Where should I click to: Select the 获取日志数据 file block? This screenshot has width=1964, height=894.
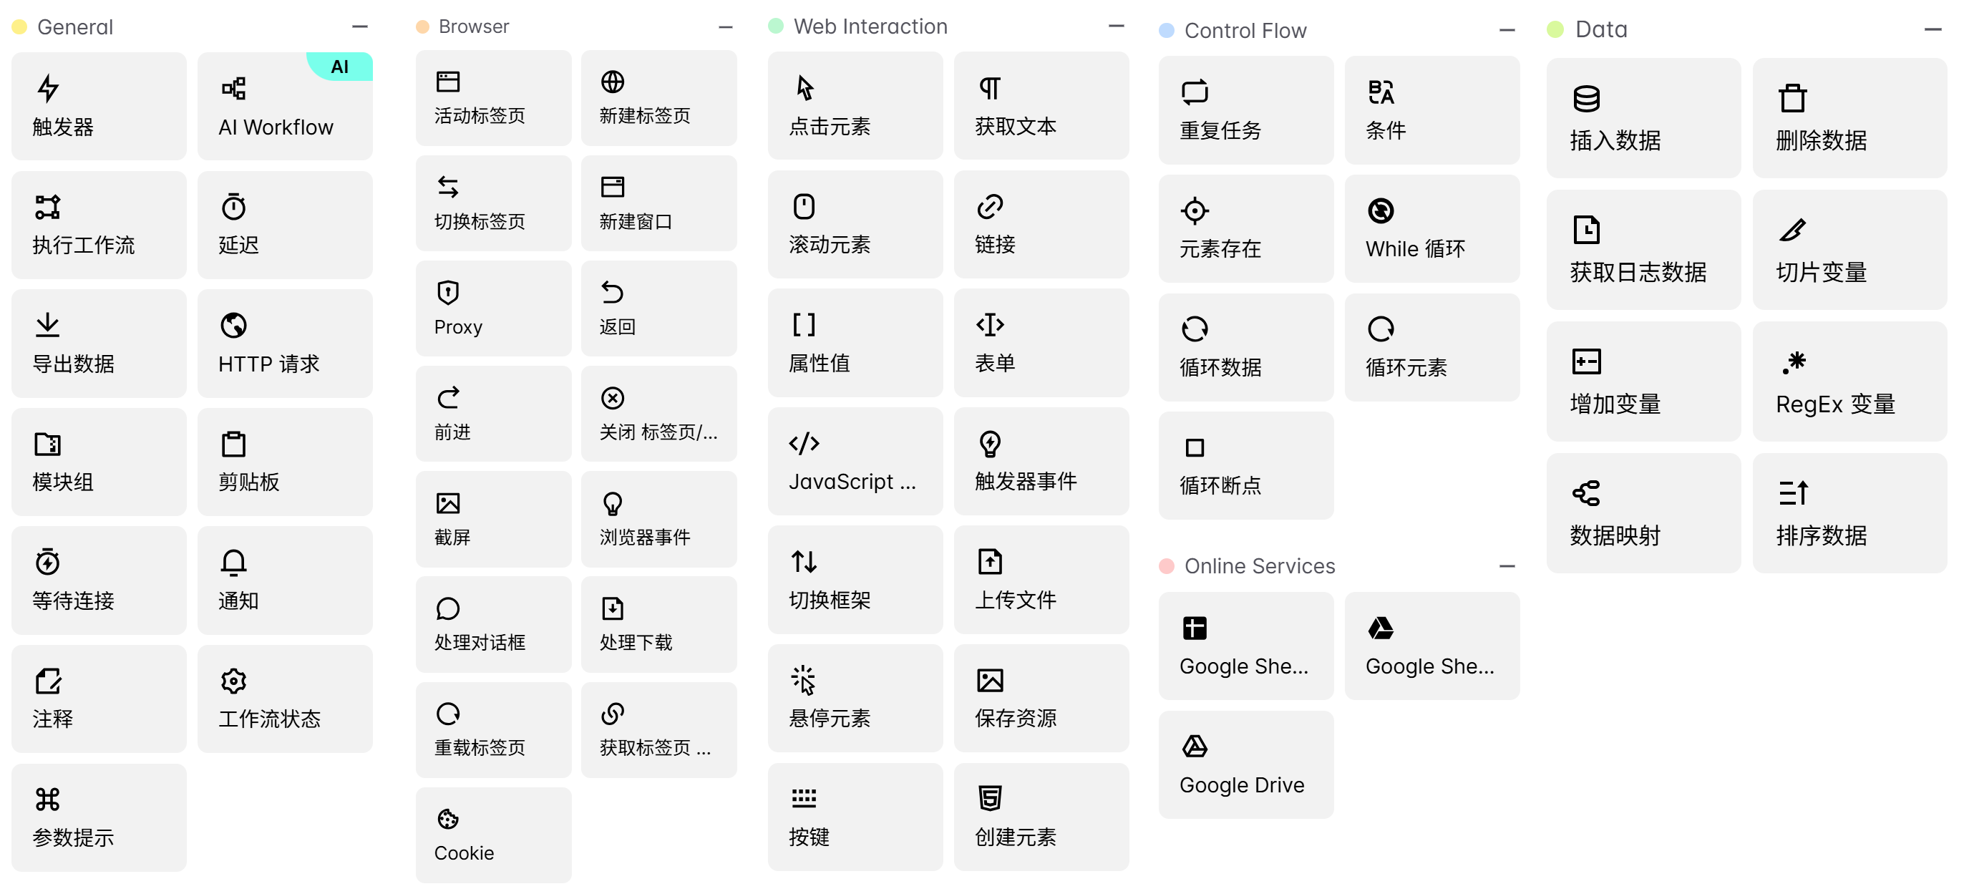point(1643,250)
